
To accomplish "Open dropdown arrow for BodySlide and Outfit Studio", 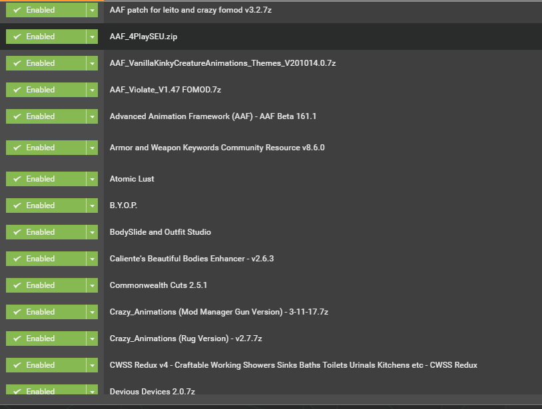I will click(92, 232).
